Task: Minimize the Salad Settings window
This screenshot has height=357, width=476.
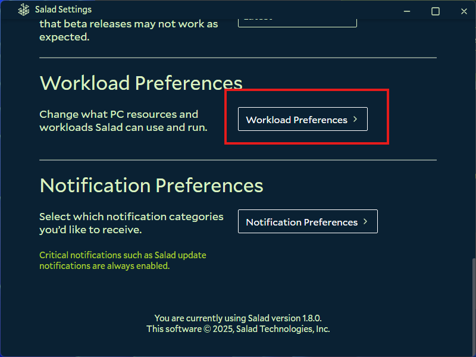Action: pos(407,11)
